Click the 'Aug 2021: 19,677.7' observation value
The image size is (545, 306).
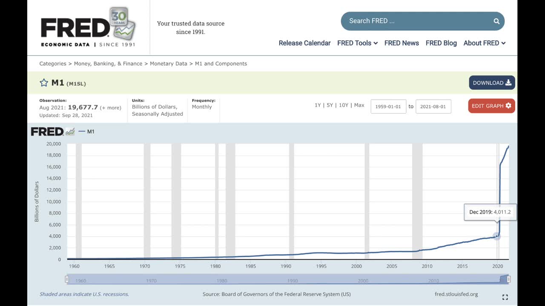click(x=69, y=108)
